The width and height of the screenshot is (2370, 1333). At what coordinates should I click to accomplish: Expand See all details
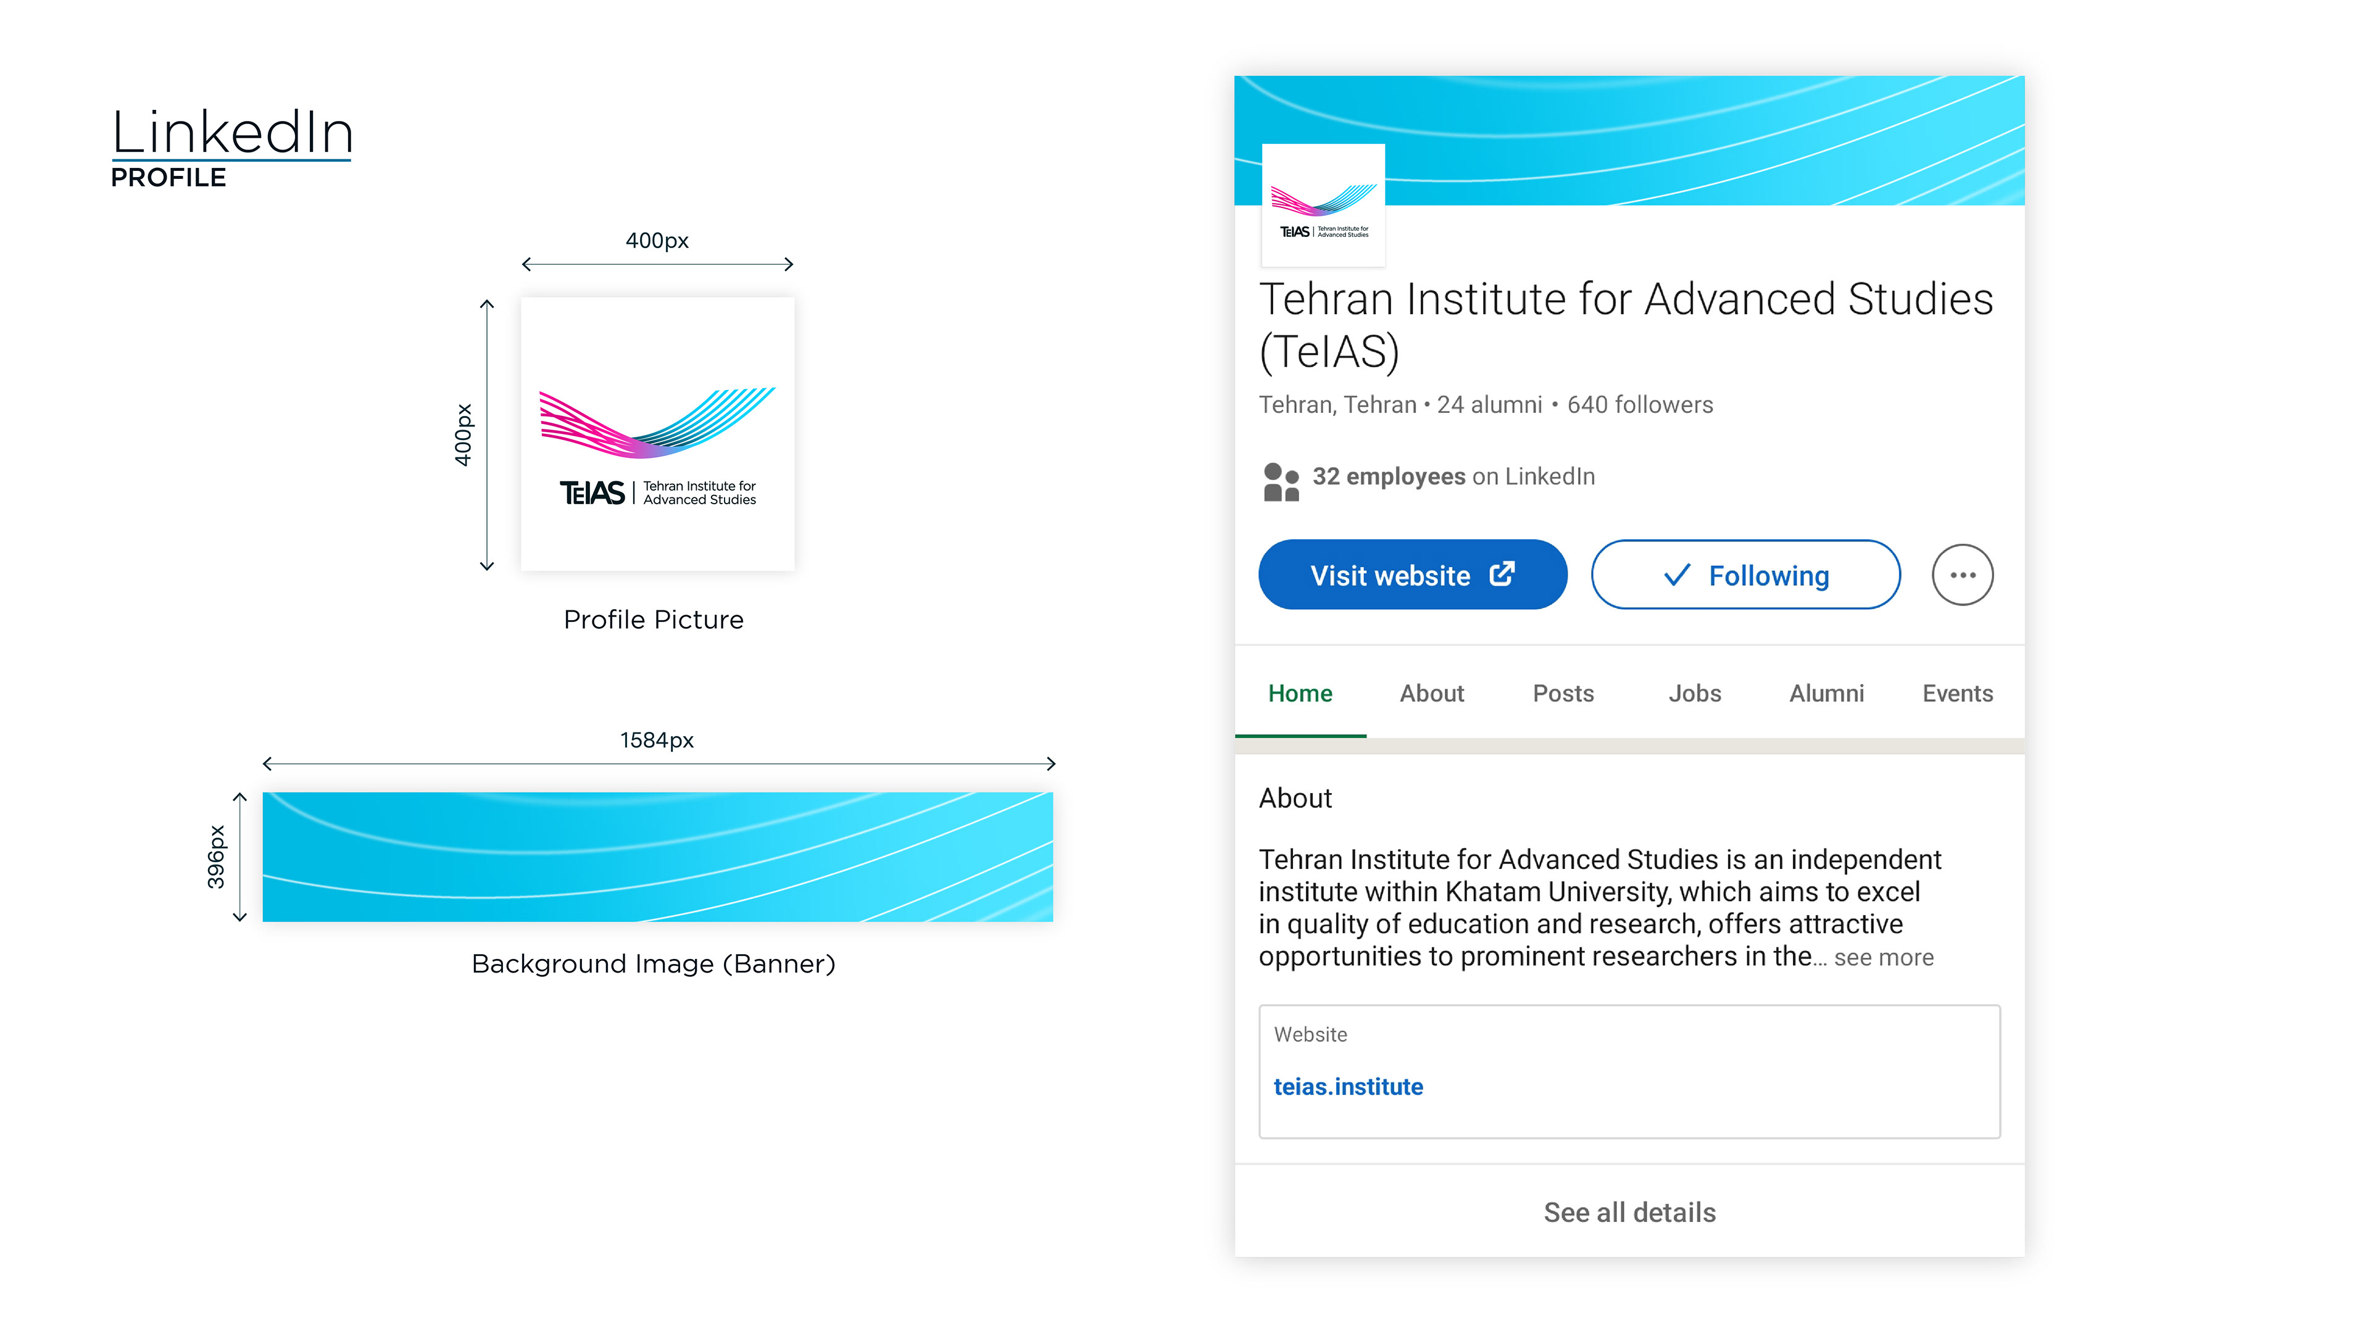tap(1629, 1211)
